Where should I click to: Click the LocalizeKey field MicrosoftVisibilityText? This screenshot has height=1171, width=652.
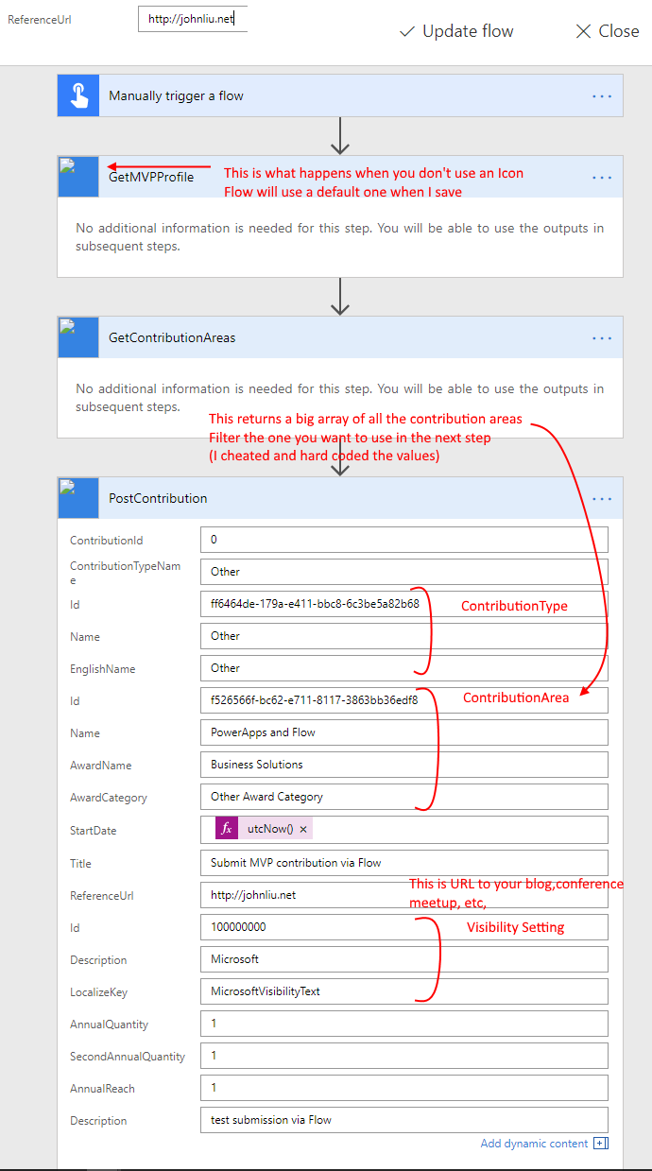pyautogui.click(x=403, y=990)
